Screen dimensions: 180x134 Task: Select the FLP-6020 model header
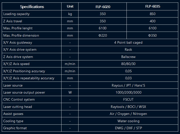(102, 7)
